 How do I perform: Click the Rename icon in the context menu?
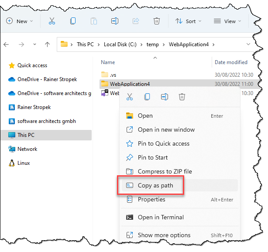pyautogui.click(x=165, y=97)
